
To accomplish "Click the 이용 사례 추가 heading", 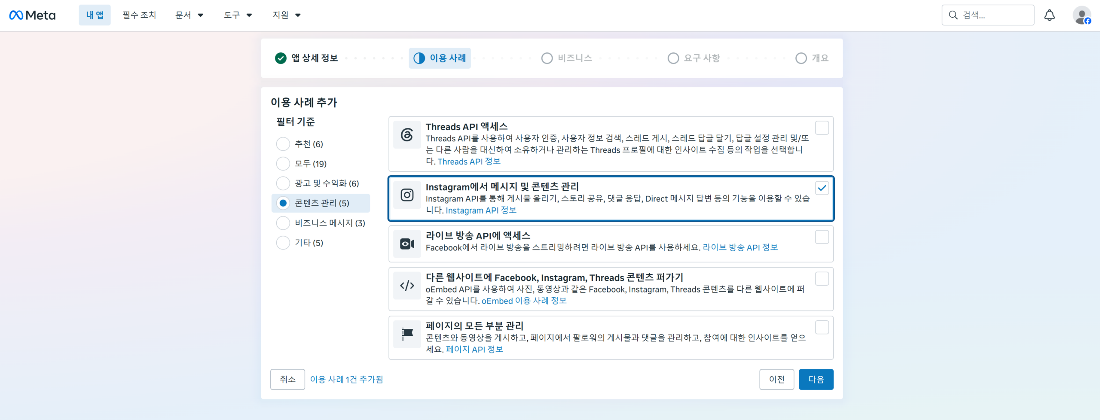I will 304,103.
